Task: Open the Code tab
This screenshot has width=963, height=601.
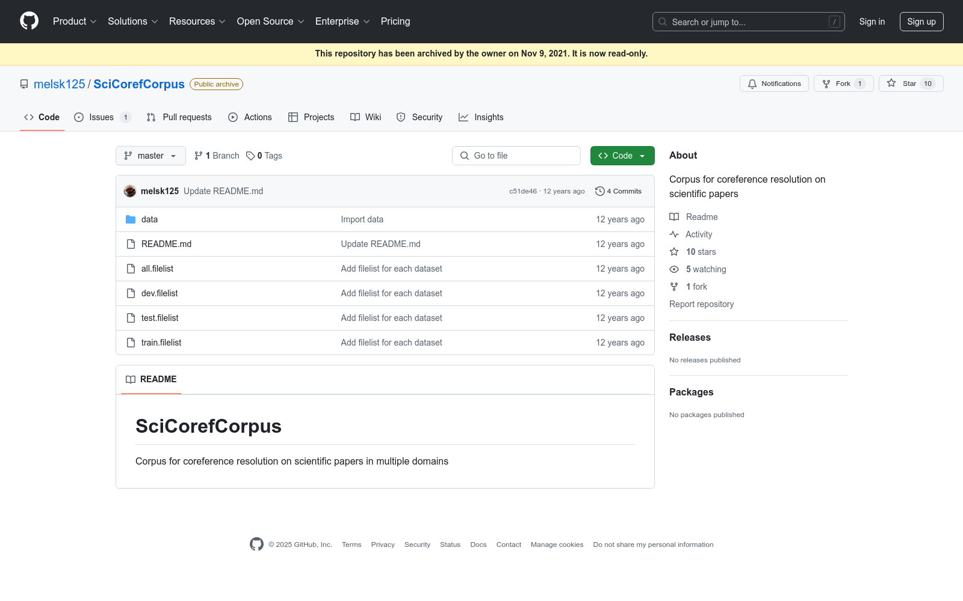Action: [x=42, y=117]
